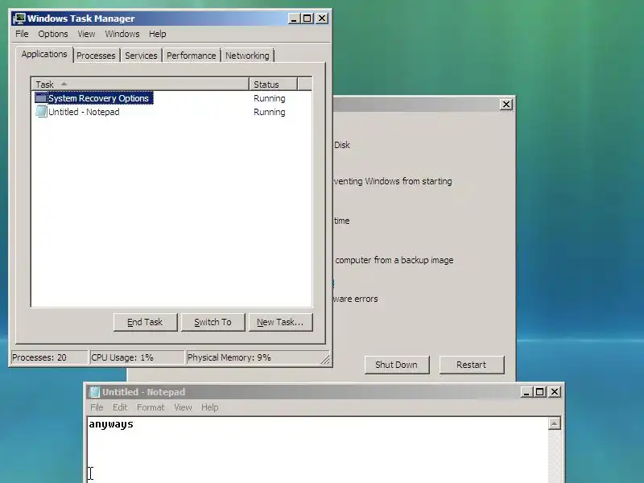
Task: Open Notepad Format menu
Action: [x=151, y=407]
